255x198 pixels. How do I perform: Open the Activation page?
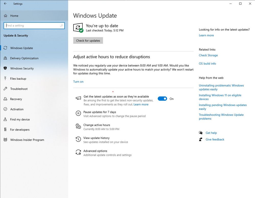34,109
